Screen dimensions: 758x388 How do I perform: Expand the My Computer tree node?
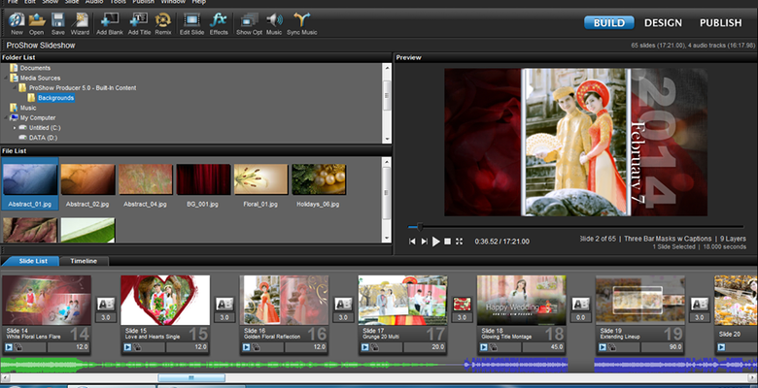tap(5, 116)
